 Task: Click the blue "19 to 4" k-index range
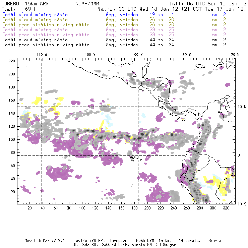[162, 14]
